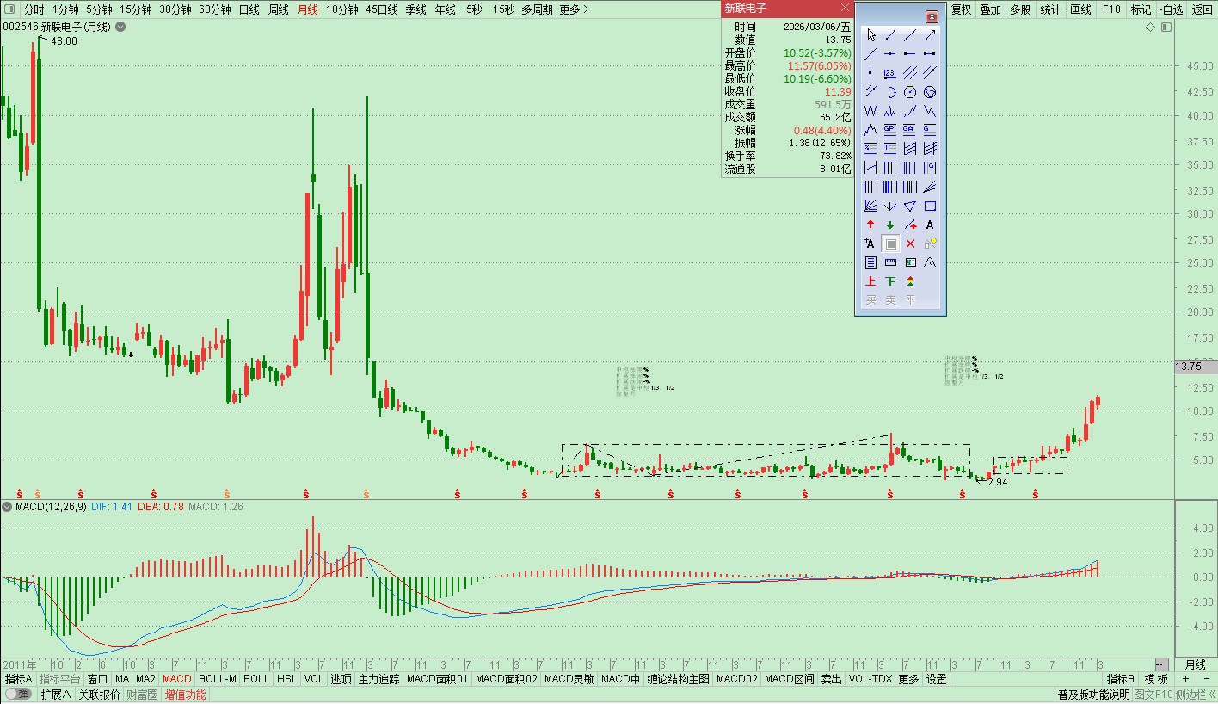Click the red 上 marker icon

coord(870,281)
